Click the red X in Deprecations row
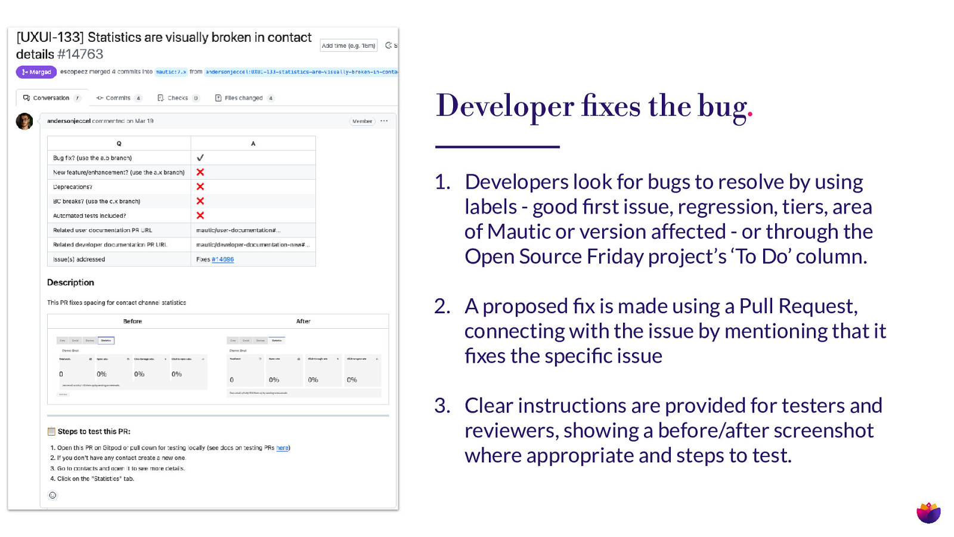This screenshot has width=954, height=537. click(200, 187)
